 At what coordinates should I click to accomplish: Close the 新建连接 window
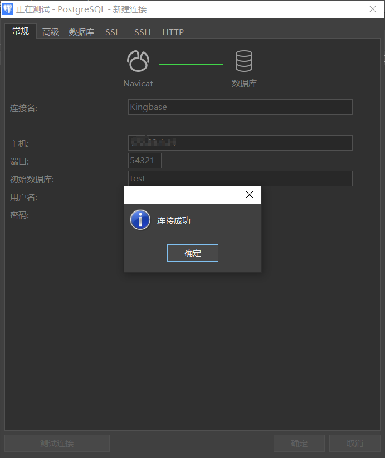pos(373,9)
